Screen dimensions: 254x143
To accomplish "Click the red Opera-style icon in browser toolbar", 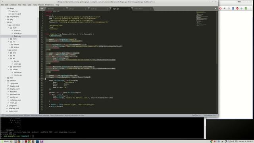I will (220, 8).
